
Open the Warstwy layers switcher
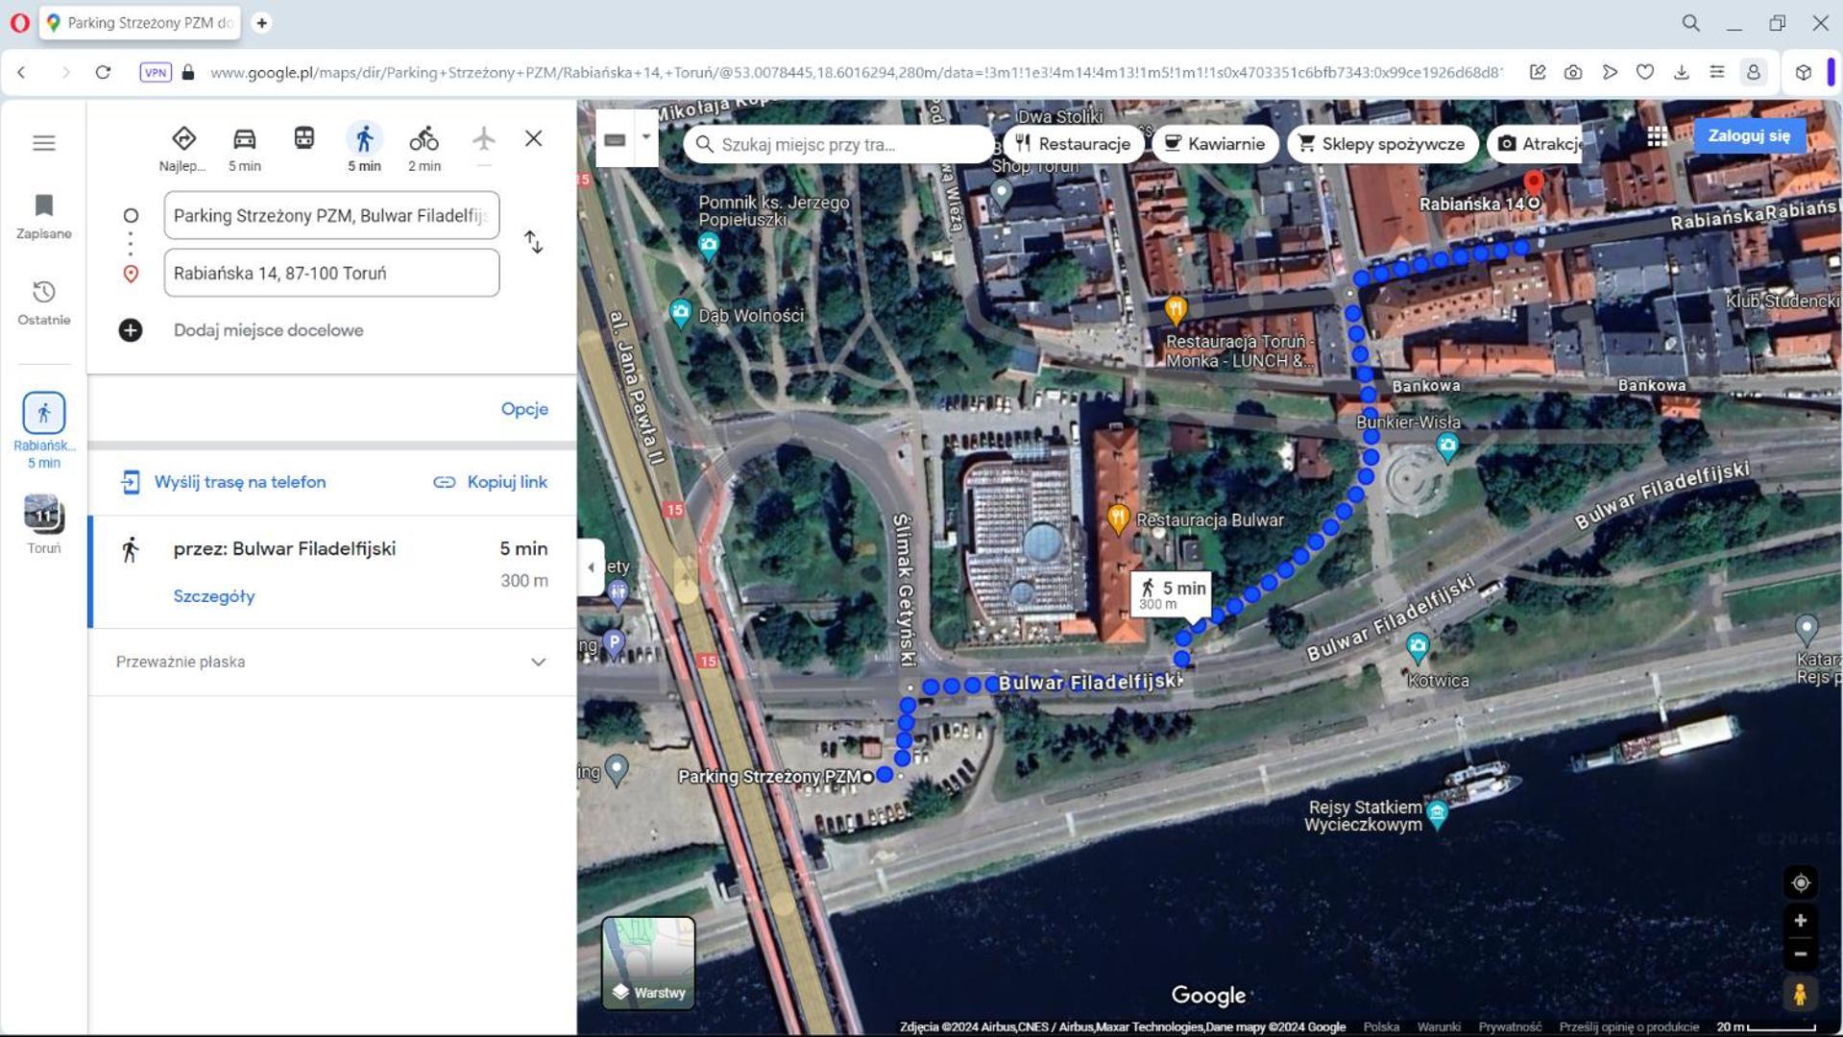(648, 963)
